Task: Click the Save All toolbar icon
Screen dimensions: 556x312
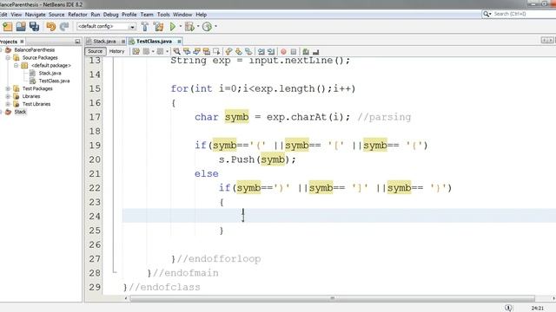Action: click(34, 27)
